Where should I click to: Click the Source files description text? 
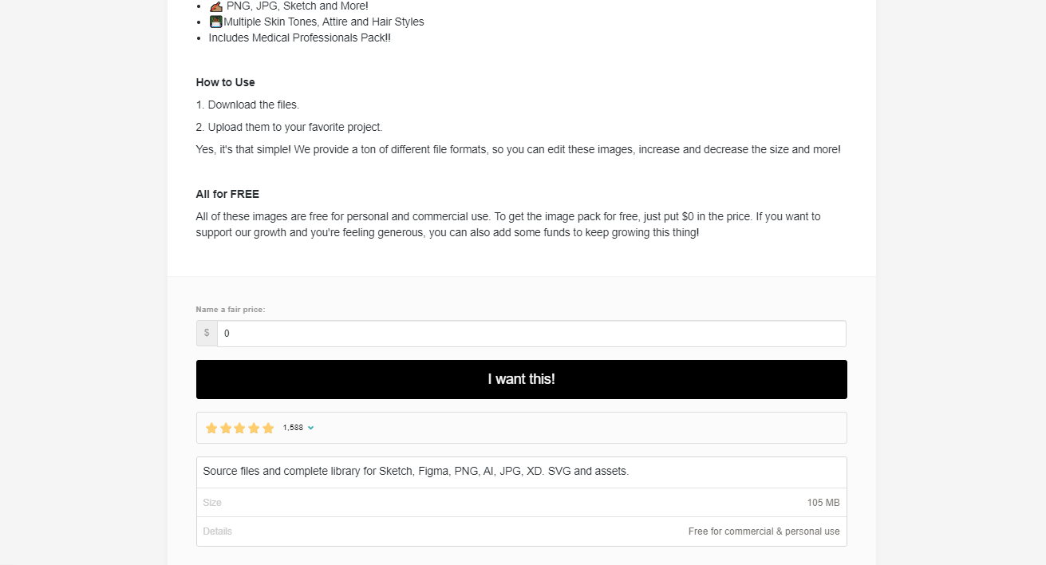416,471
